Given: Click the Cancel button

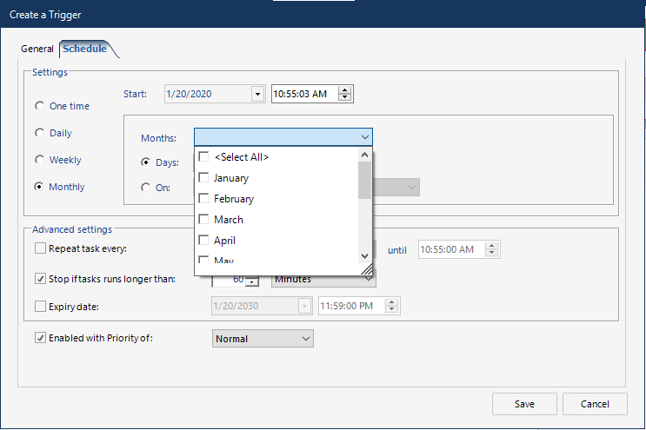Looking at the screenshot, I should coord(595,404).
